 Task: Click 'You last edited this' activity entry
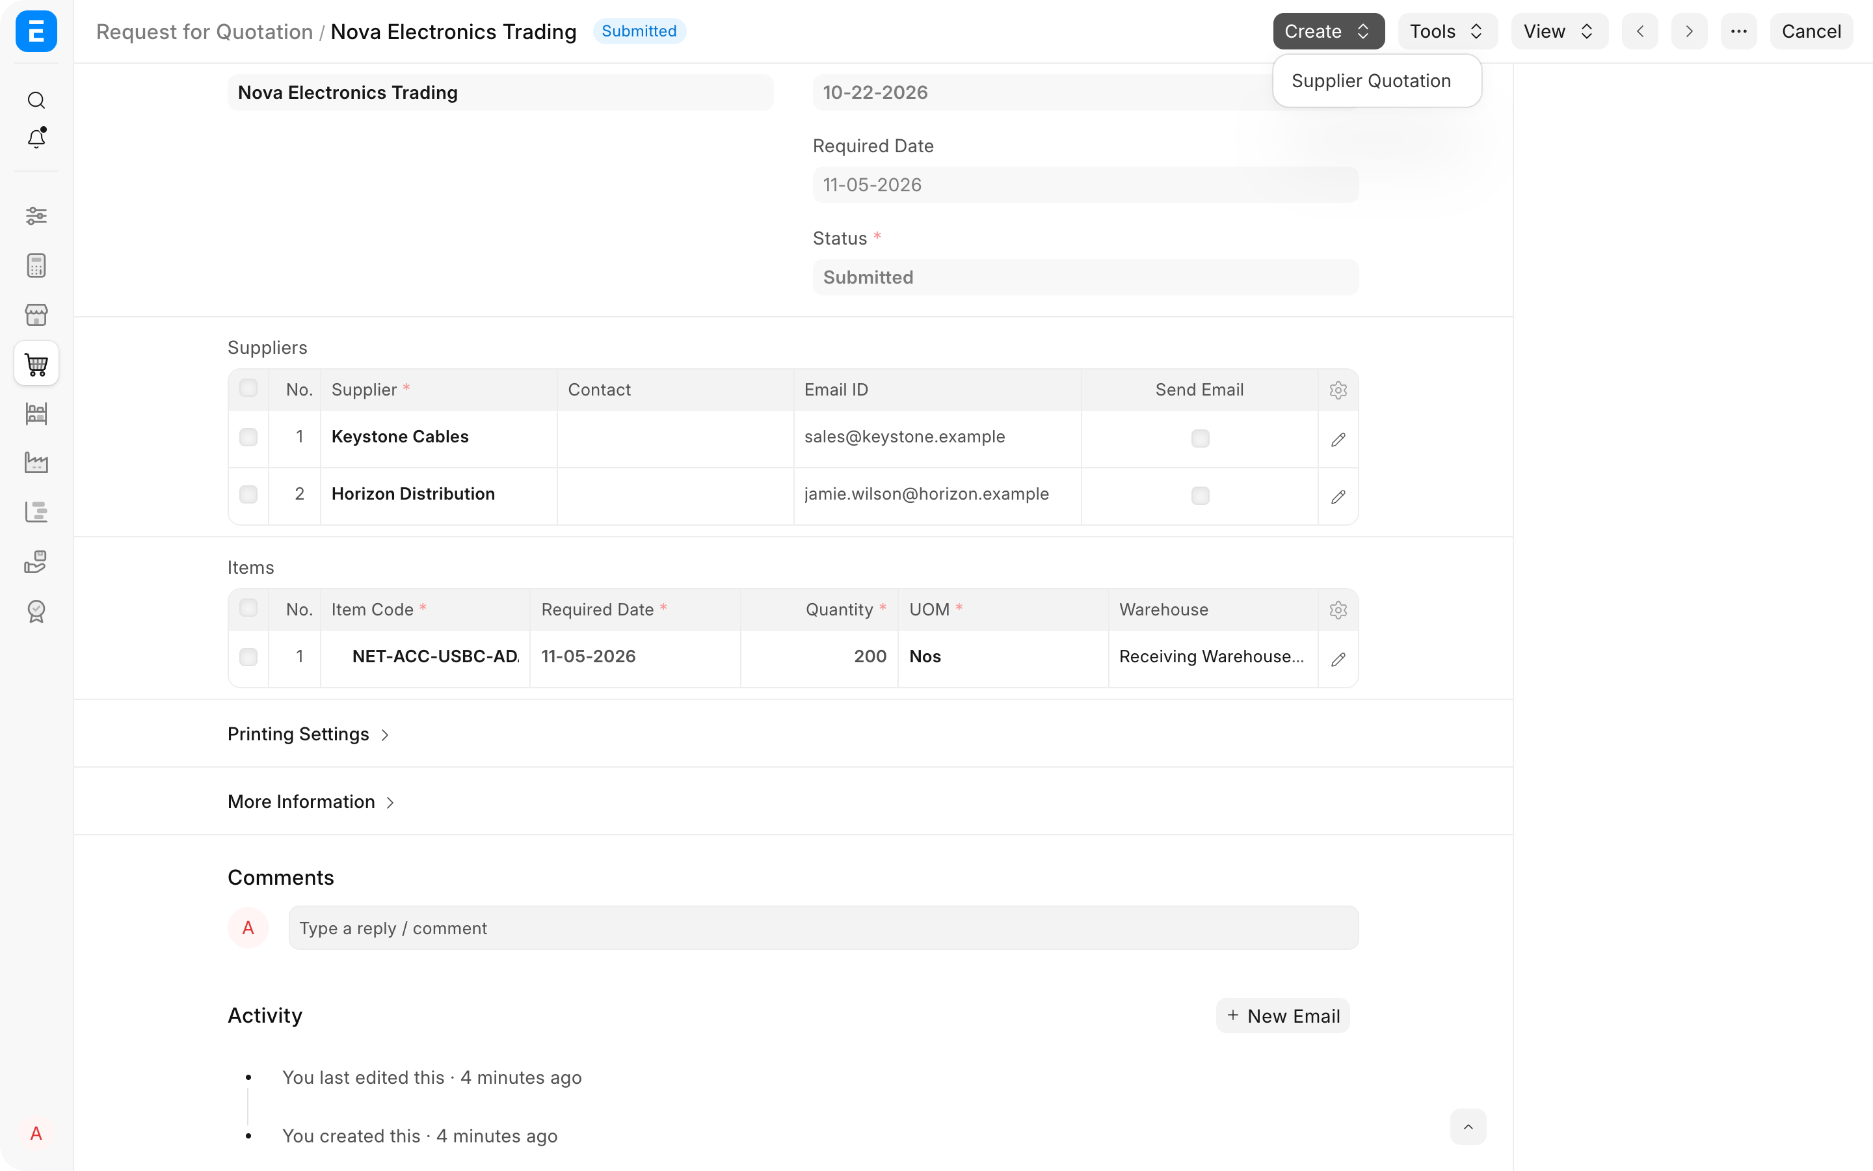pyautogui.click(x=432, y=1078)
